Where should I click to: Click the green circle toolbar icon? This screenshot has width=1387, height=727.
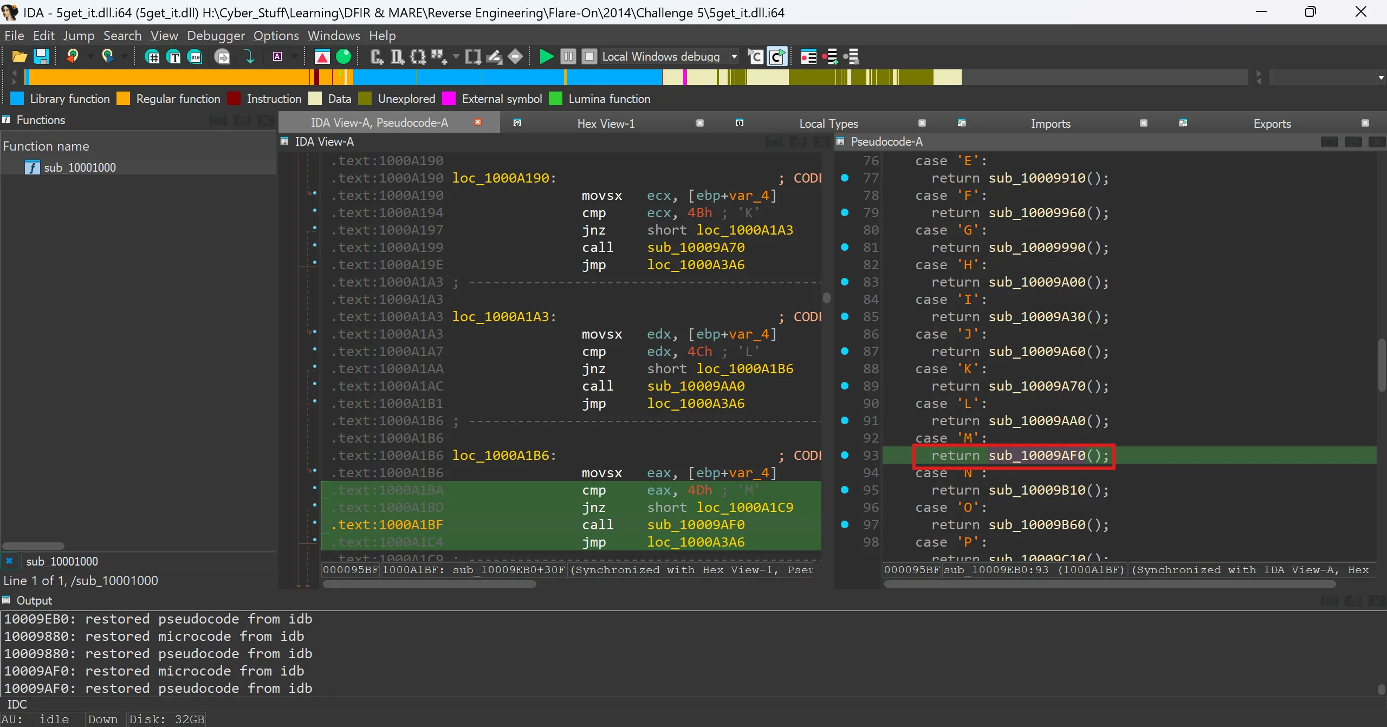pyautogui.click(x=343, y=56)
